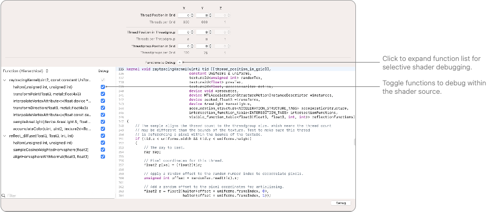Toggle debug checkbox for accumulateColor
The image size is (488, 212).
[x=103, y=128]
